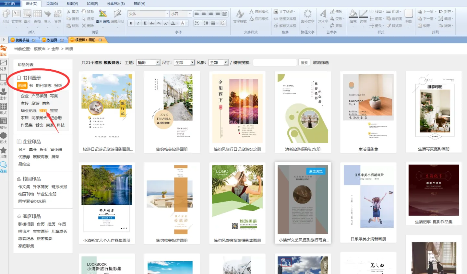Viewport: 467px width, 274px height.
Task: Click the 搜索 search button
Action: [304, 63]
